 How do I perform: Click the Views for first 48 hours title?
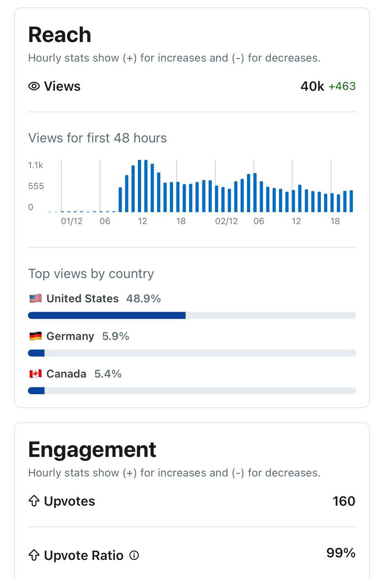tap(97, 138)
